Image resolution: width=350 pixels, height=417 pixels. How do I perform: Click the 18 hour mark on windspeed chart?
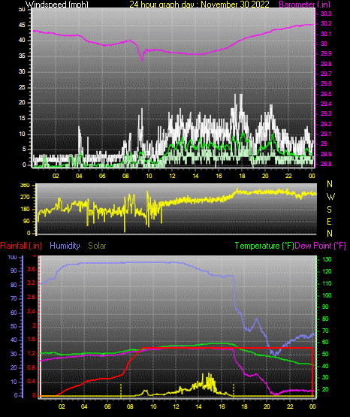[242, 176]
